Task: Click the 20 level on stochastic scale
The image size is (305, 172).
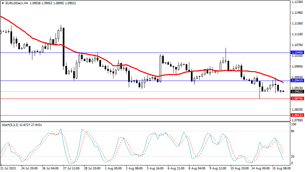Action: (293, 156)
